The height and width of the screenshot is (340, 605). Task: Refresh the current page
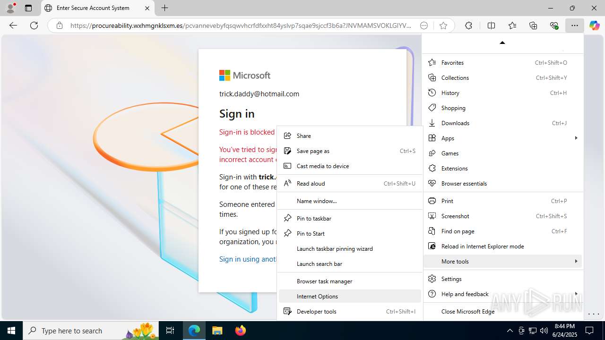pos(34,25)
